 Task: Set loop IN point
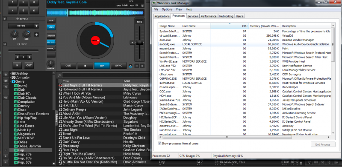[17, 65]
